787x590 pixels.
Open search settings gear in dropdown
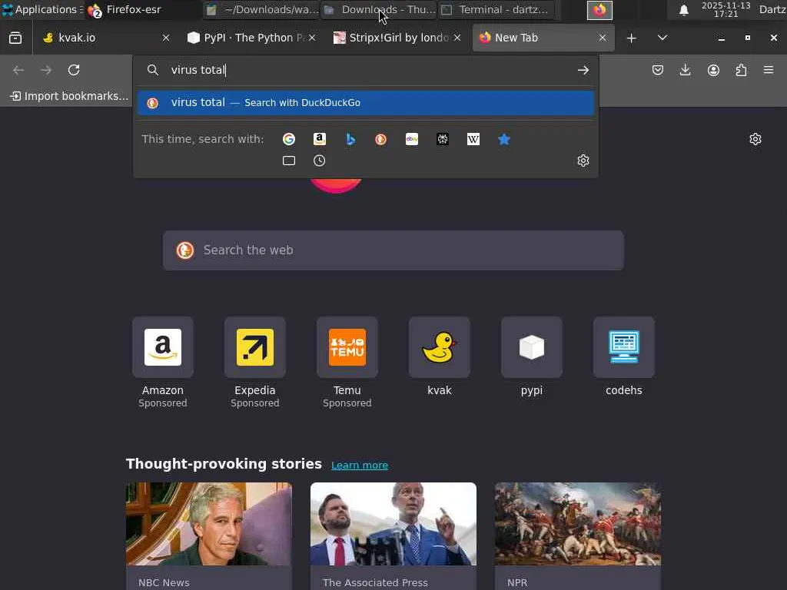tap(583, 161)
